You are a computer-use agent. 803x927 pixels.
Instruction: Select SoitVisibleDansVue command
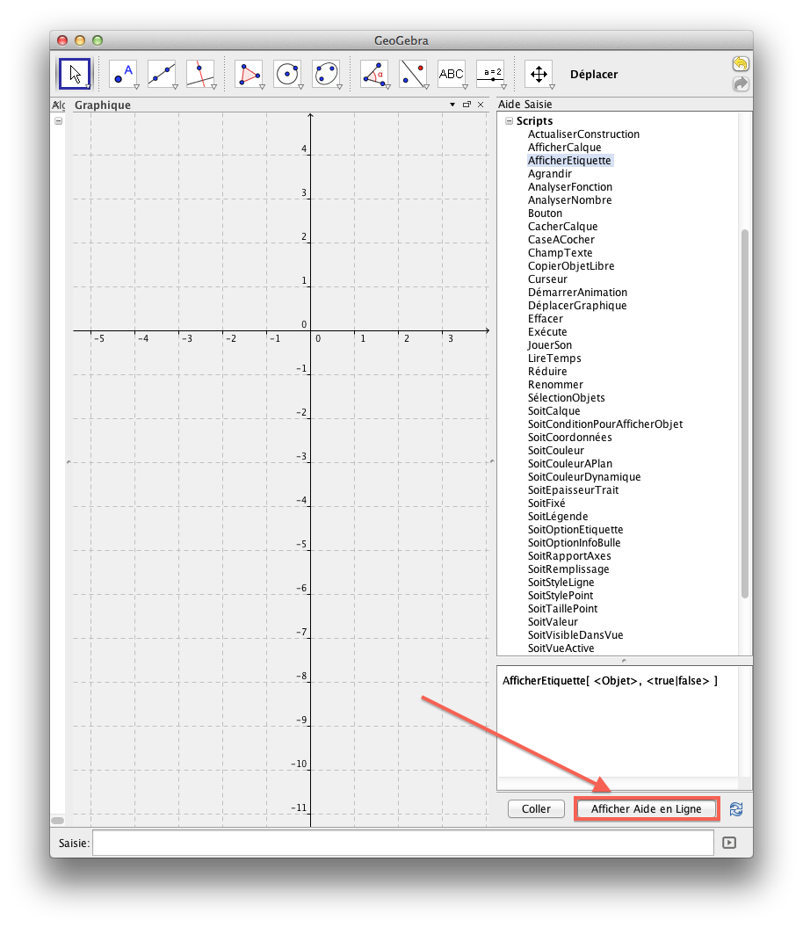pos(575,635)
